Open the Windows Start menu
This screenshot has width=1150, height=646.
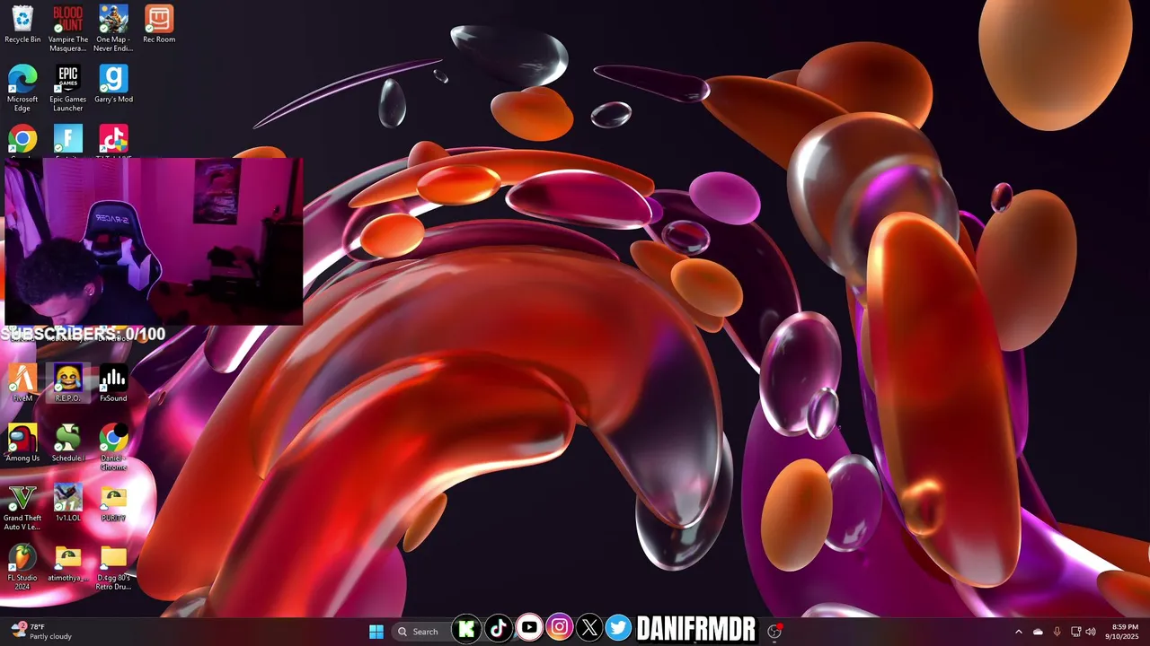[x=376, y=631]
